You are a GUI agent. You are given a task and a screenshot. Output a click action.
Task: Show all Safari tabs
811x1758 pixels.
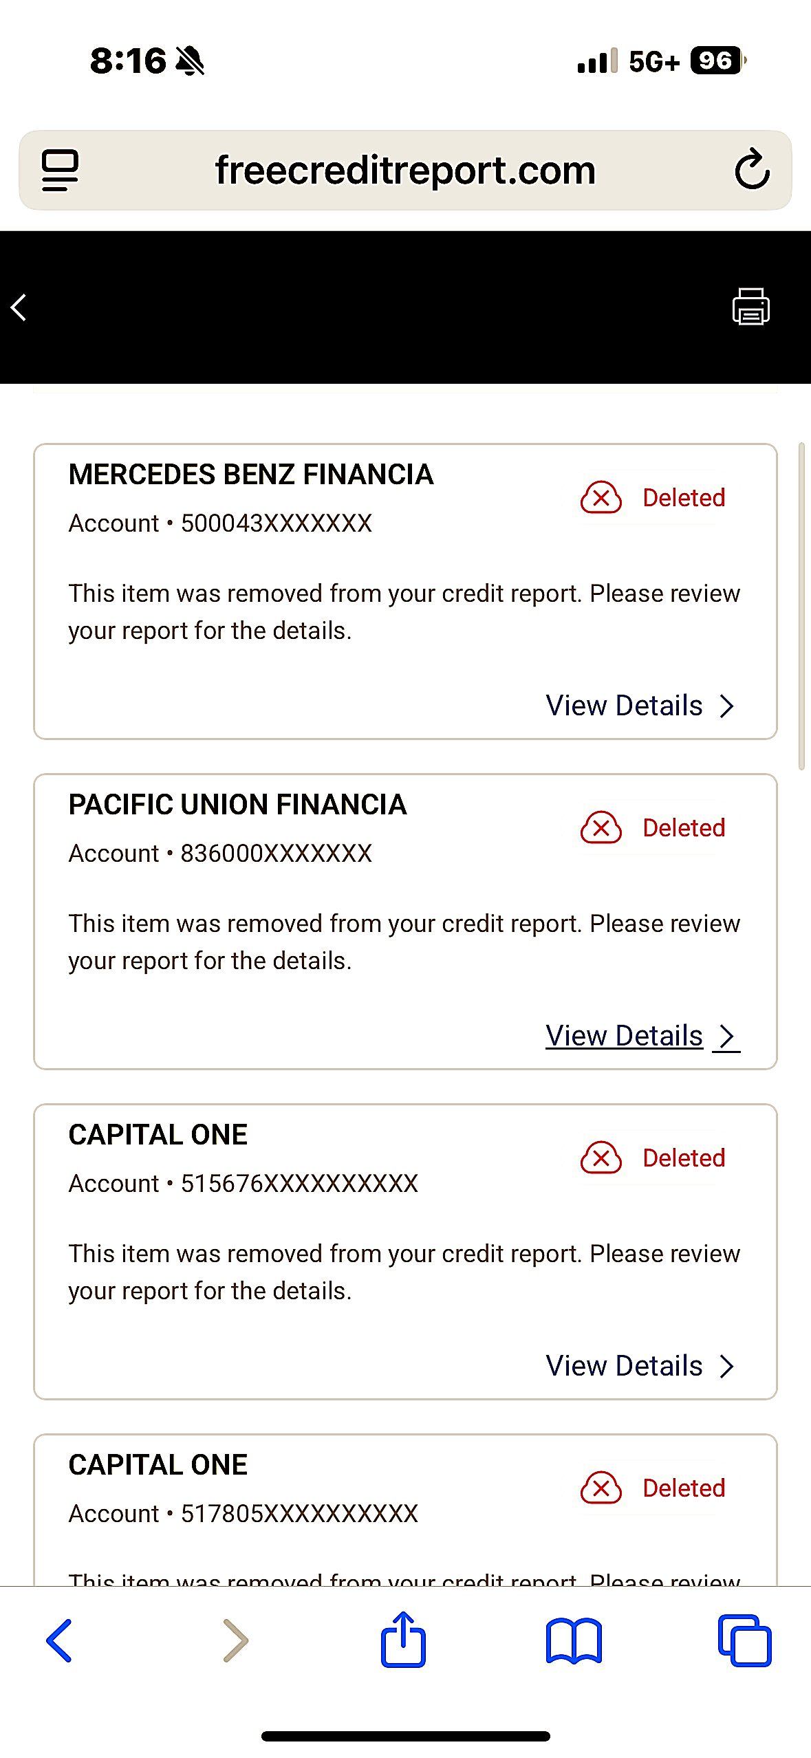pos(744,1641)
